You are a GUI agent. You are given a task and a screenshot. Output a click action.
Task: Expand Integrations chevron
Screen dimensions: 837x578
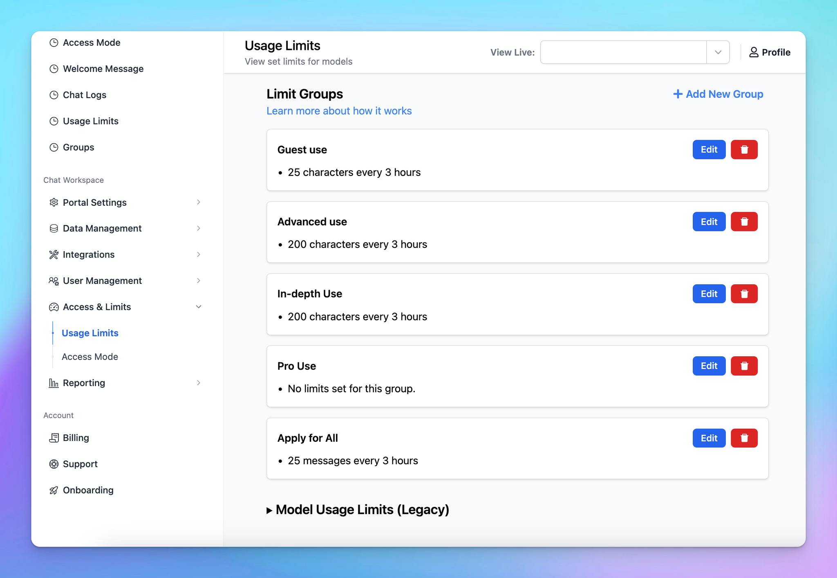[x=199, y=254]
